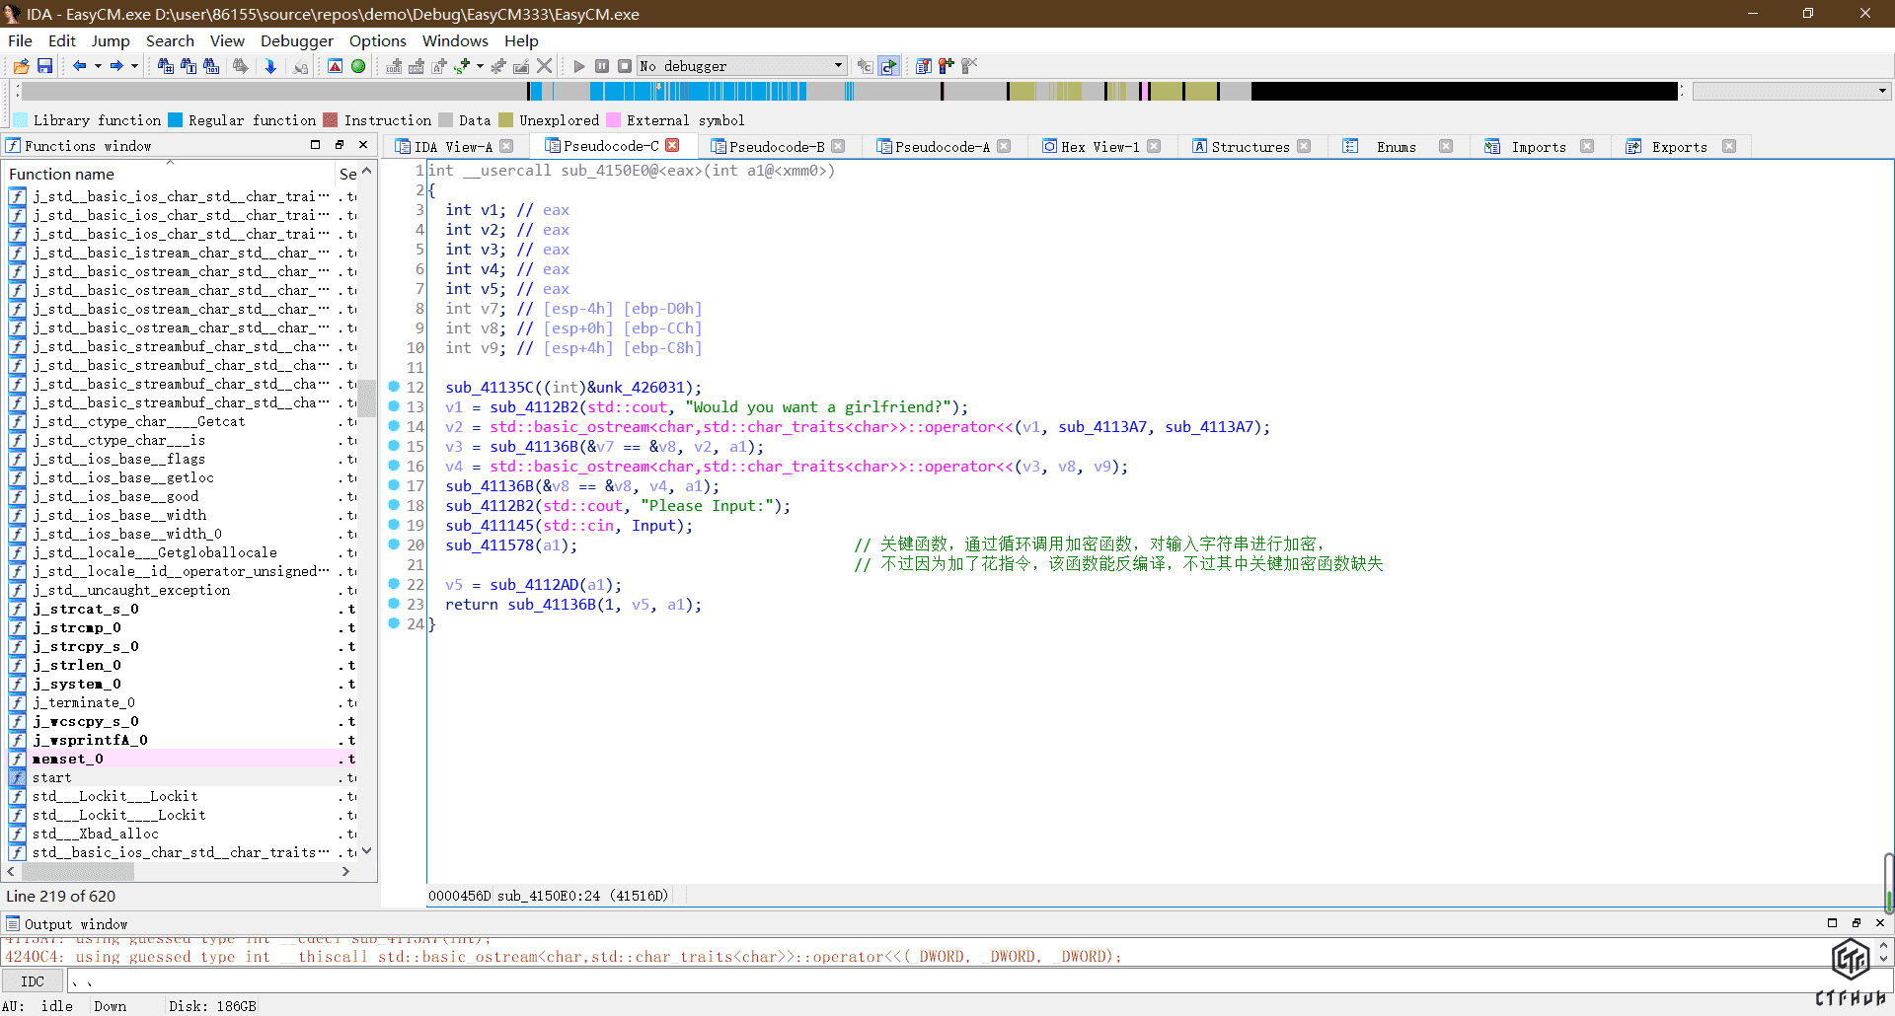The image size is (1895, 1016).
Task: Select the j_strlen_0 function entry
Action: click(77, 665)
